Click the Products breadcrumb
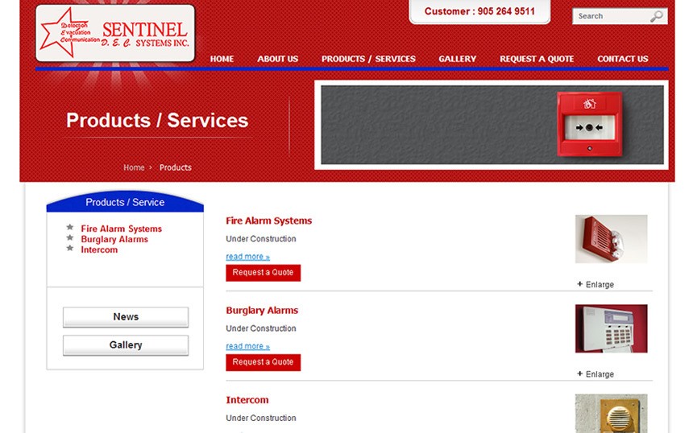This screenshot has height=433, width=693. (176, 167)
